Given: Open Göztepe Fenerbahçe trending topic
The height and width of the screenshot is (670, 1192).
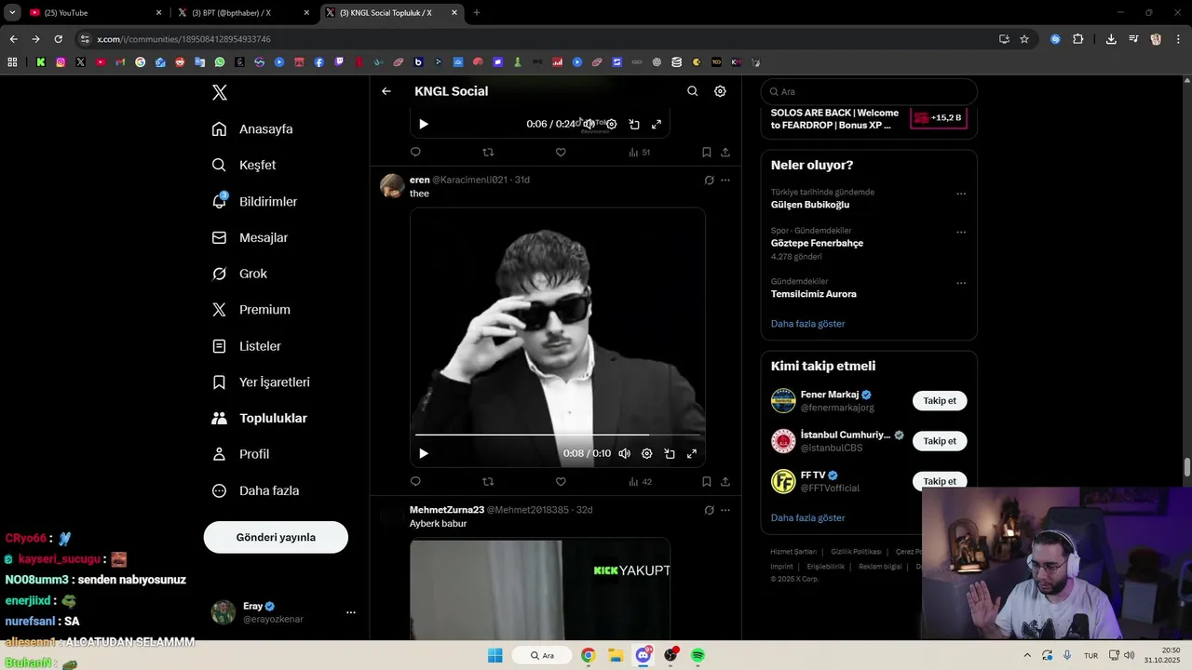Looking at the screenshot, I should tap(817, 243).
